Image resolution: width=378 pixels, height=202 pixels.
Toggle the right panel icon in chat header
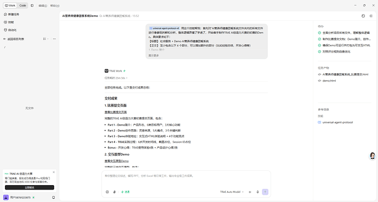tap(371, 16)
